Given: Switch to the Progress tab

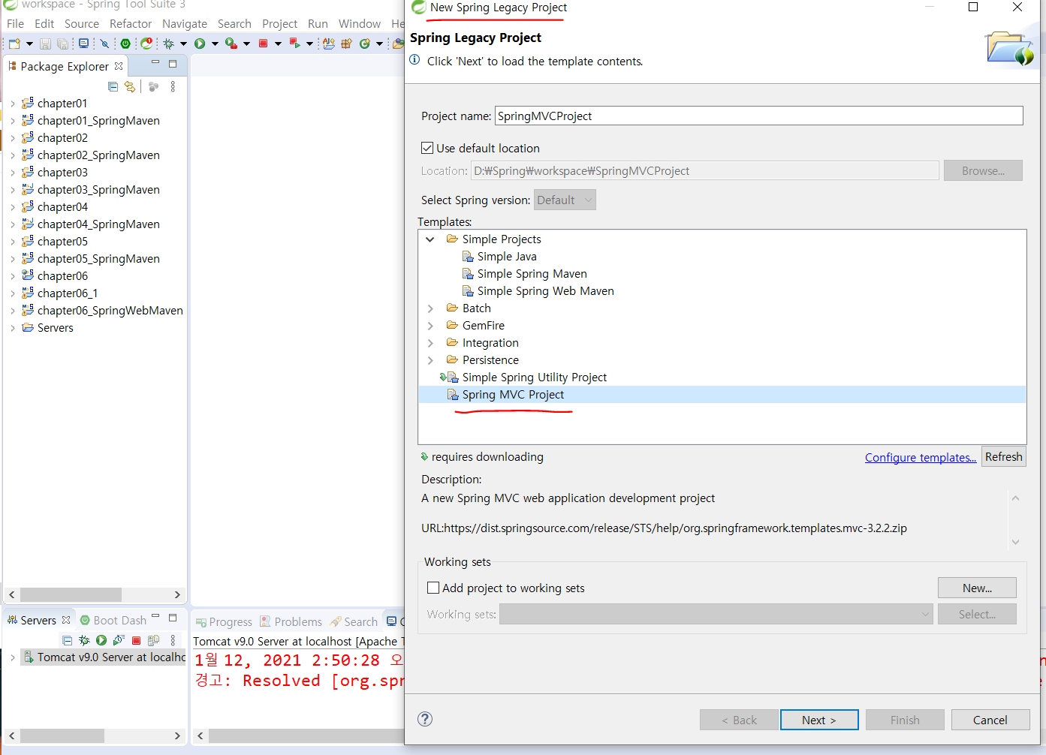Looking at the screenshot, I should (224, 621).
